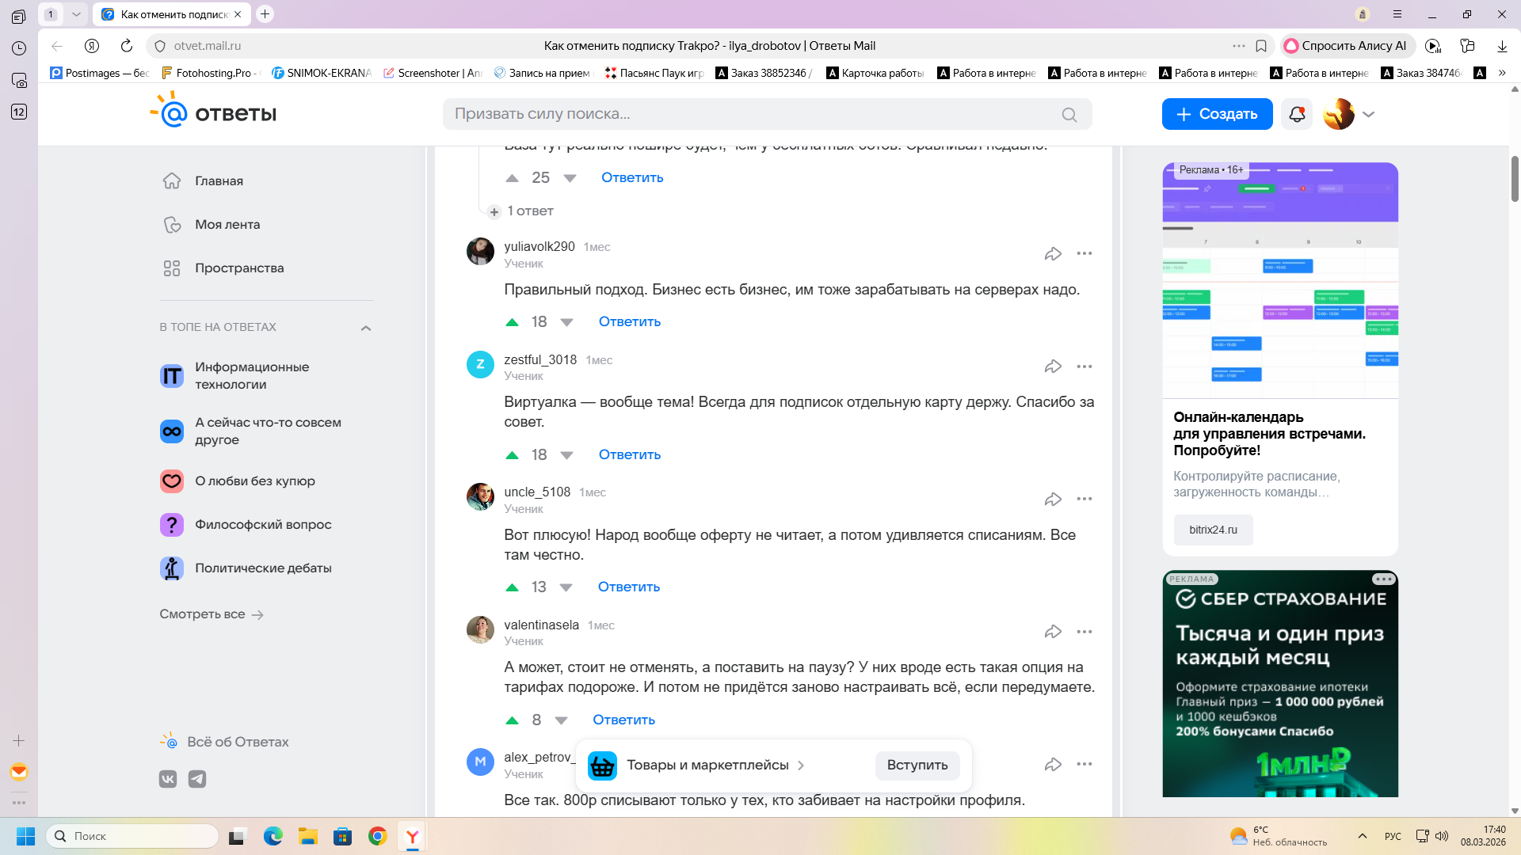Click the search magnifier icon
This screenshot has width=1521, height=855.
point(1069,115)
